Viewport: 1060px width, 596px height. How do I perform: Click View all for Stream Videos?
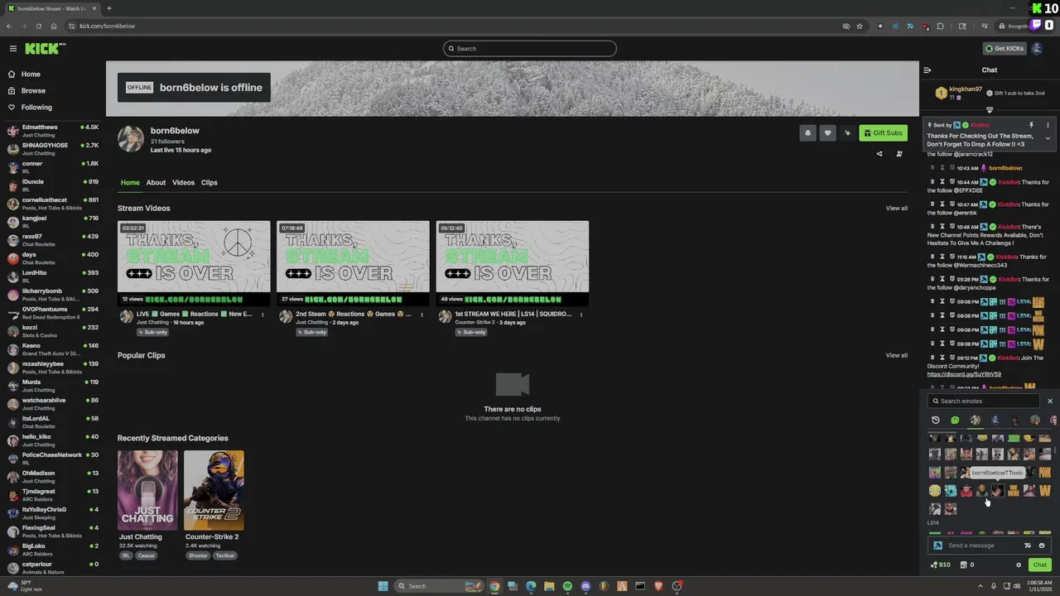[896, 209]
